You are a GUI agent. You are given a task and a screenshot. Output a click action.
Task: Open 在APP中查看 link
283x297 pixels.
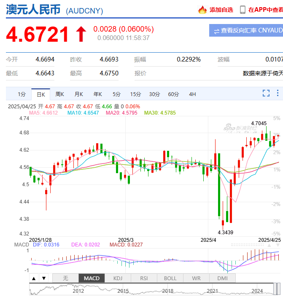266,10
